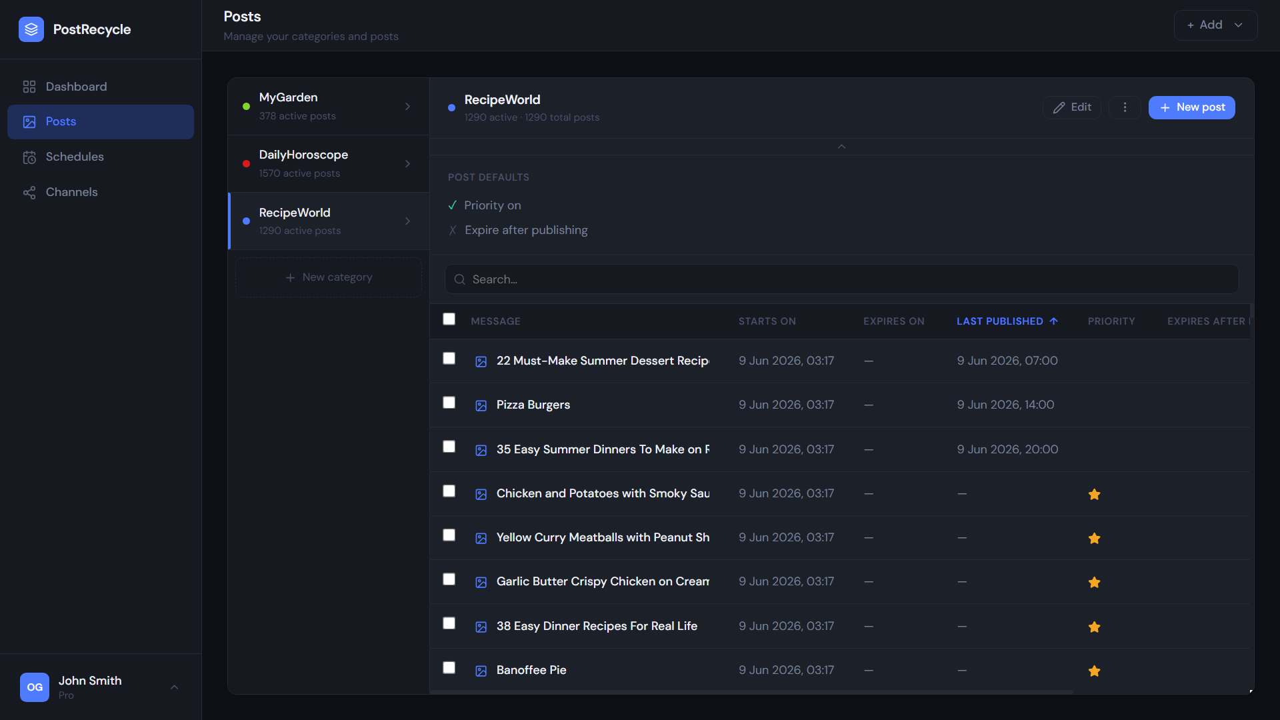Click the 9 Jun 2026, 14:00 last published cell

1005,405
